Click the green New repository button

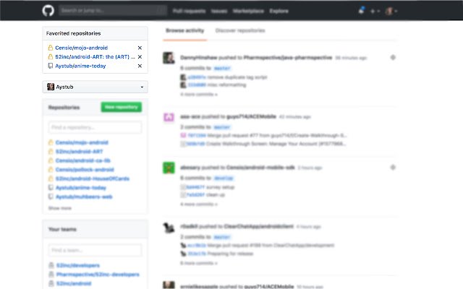[x=122, y=107]
